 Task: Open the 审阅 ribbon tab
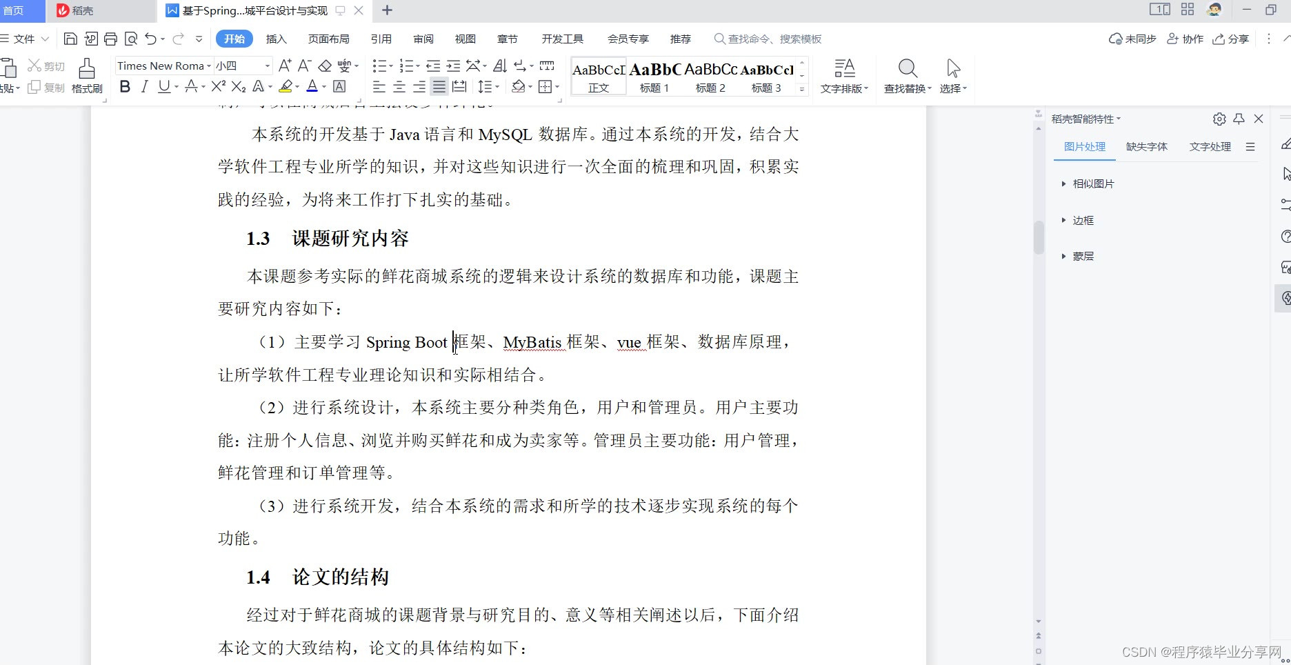(x=423, y=39)
